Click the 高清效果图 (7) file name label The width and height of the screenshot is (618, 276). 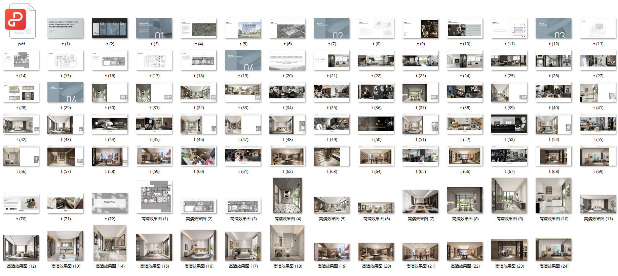point(421,219)
